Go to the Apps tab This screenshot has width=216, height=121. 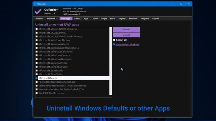86,18
